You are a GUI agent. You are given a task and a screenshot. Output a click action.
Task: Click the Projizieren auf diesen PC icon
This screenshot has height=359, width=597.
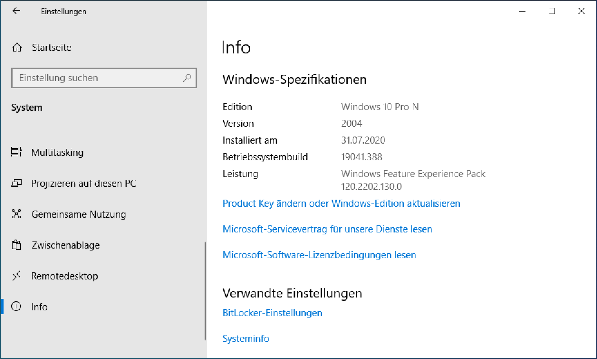[x=16, y=183]
